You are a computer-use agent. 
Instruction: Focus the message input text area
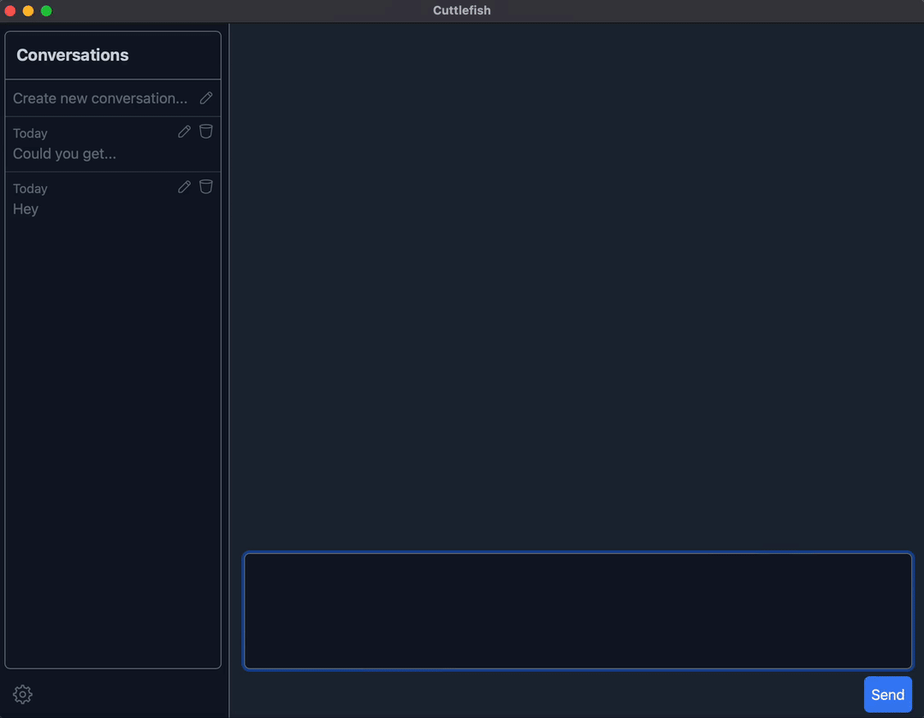[x=578, y=611]
